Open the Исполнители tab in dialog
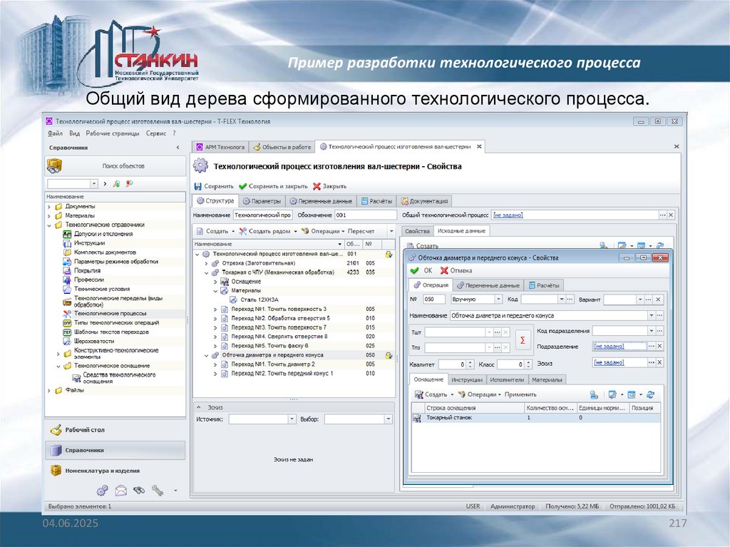The height and width of the screenshot is (547, 730). tap(507, 379)
